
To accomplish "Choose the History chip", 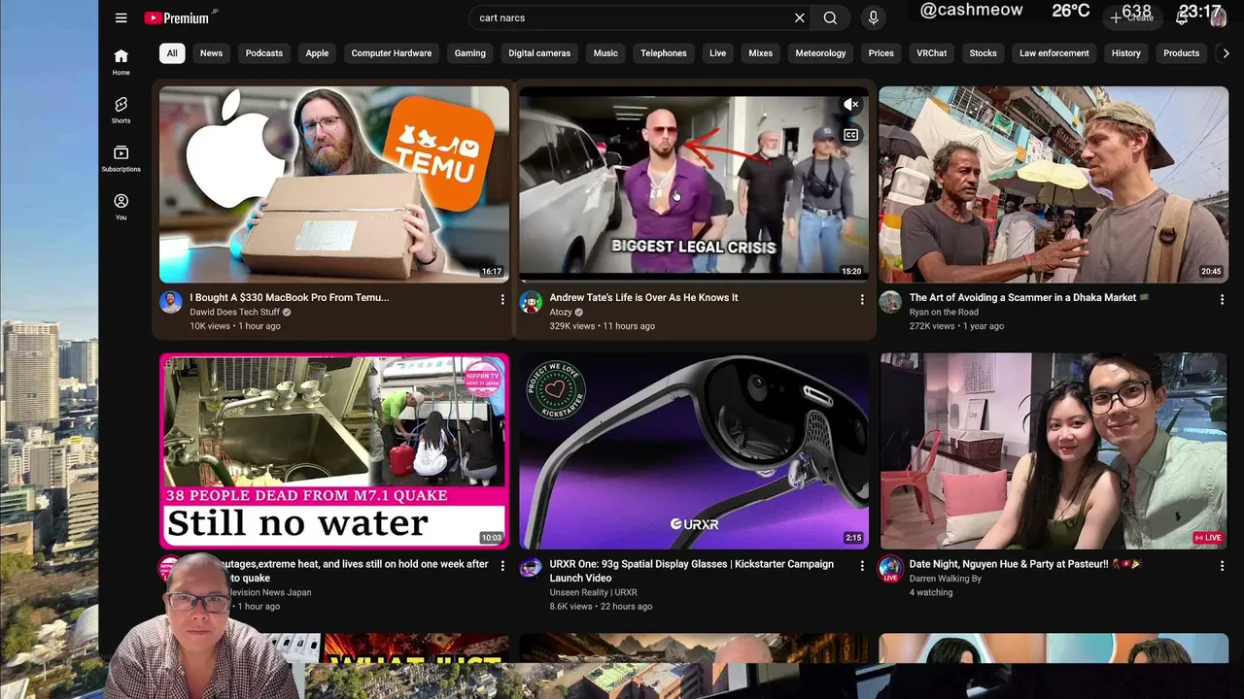I will tap(1126, 53).
